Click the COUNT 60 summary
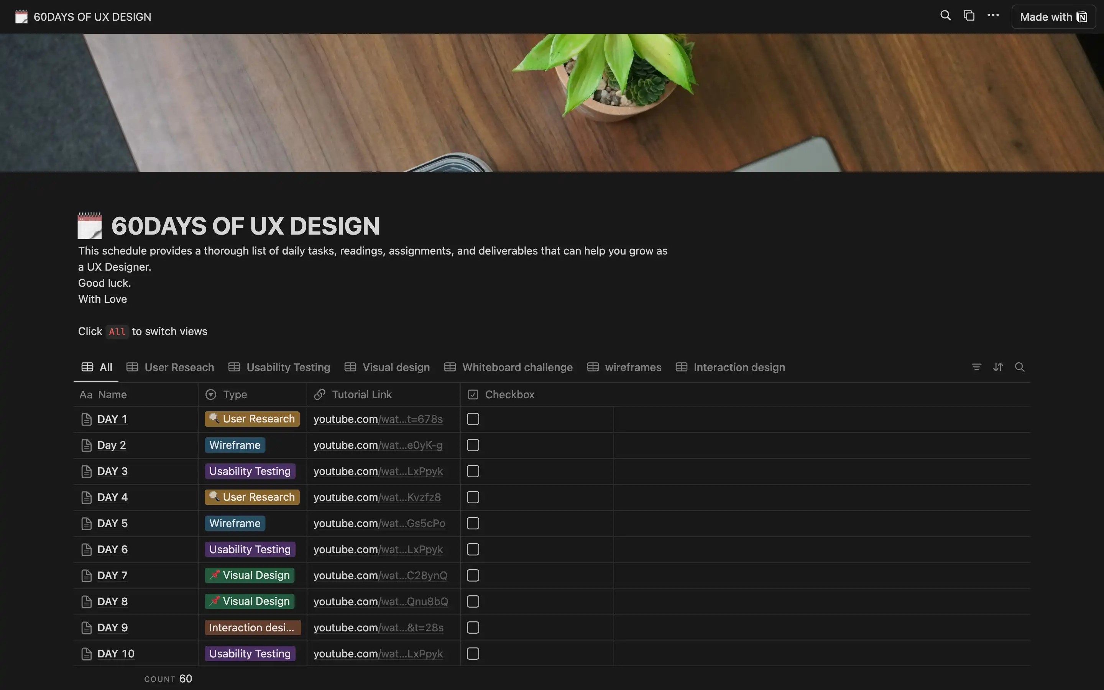 pyautogui.click(x=168, y=678)
